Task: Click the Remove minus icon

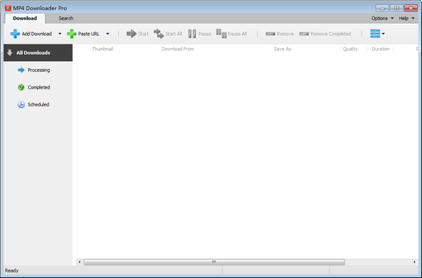Action: (270, 34)
